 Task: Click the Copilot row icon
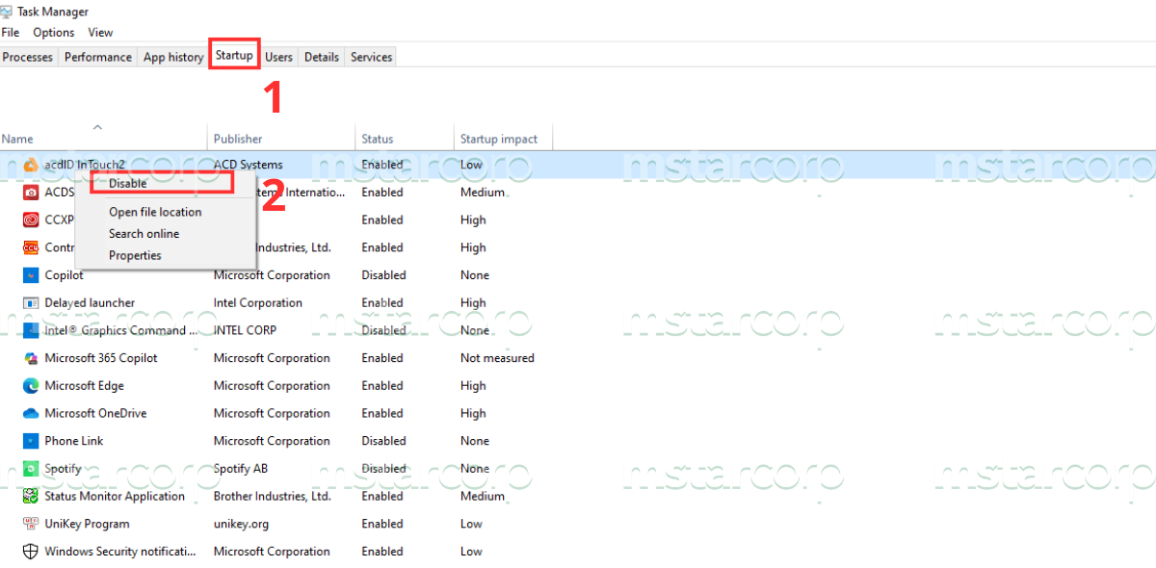click(30, 275)
